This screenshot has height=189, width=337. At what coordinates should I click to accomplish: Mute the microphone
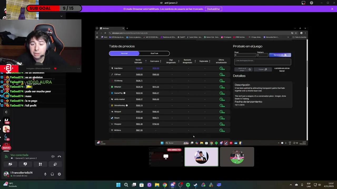tap(45, 174)
